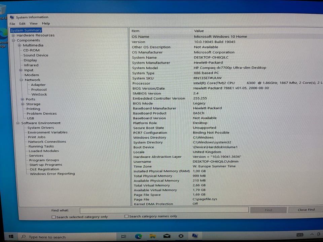Select the Display tree item

coord(30,60)
